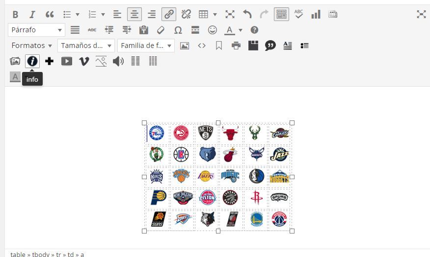Toggle the toolbar kitchen sink button
Viewport: 430px width, 257px height.
pyautogui.click(x=281, y=14)
